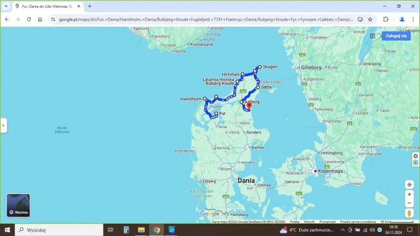This screenshot has height=236, width=420.
Task: Click the Zaloguj się sign-in button
Action: [x=396, y=36]
